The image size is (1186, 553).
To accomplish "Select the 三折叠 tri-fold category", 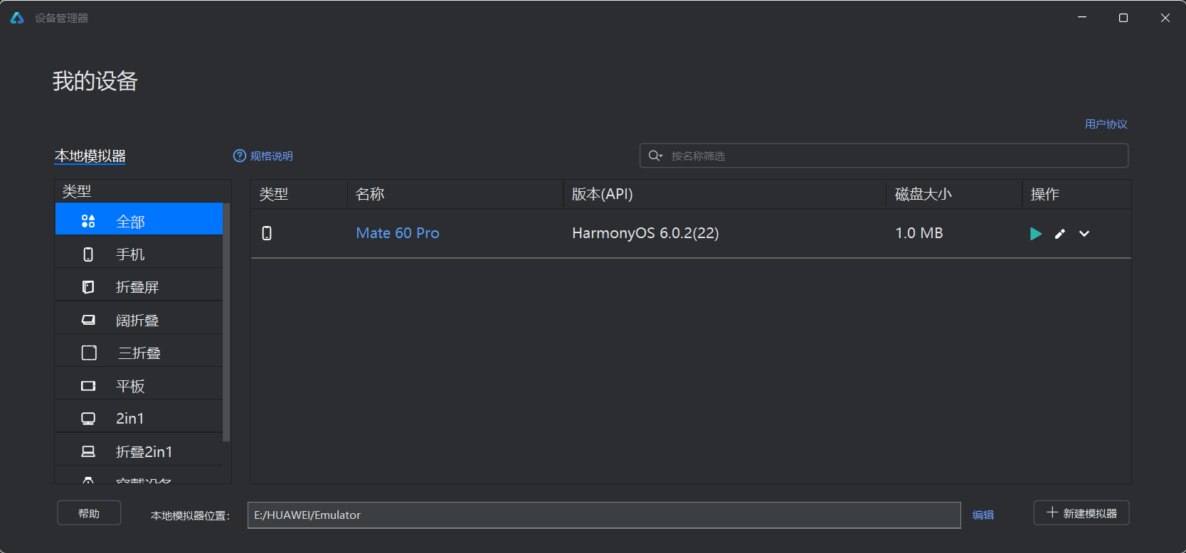I will [139, 353].
